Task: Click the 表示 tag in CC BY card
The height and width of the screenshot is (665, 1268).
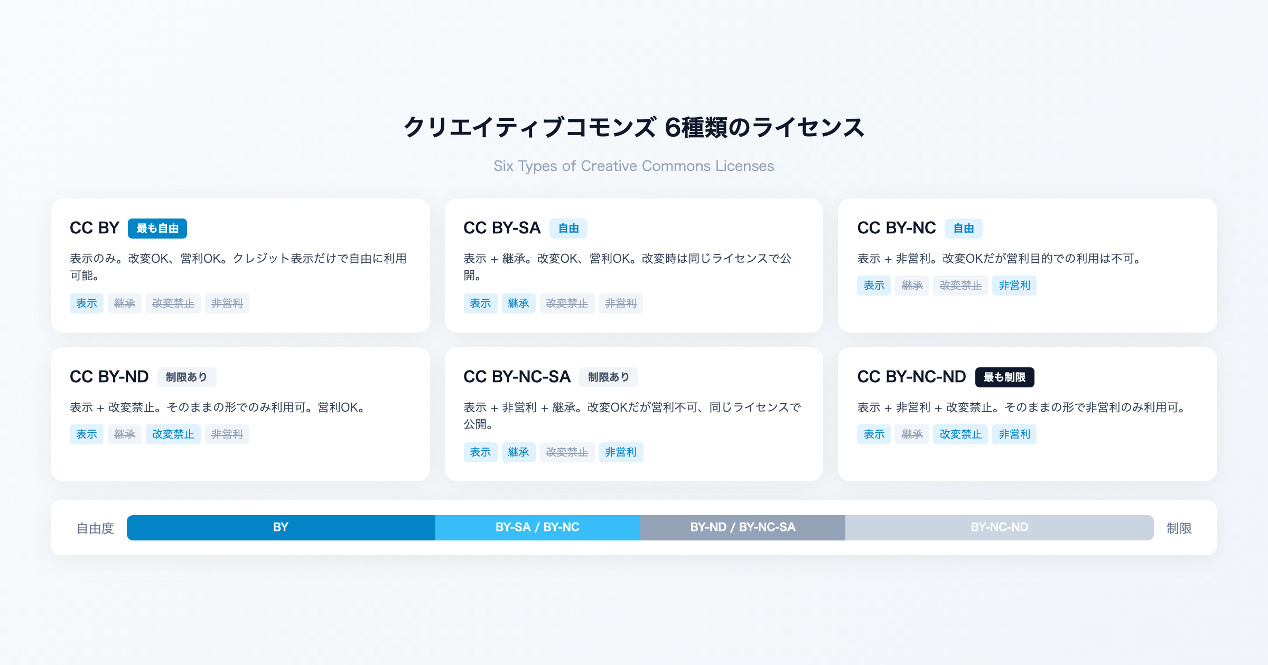Action: (87, 303)
